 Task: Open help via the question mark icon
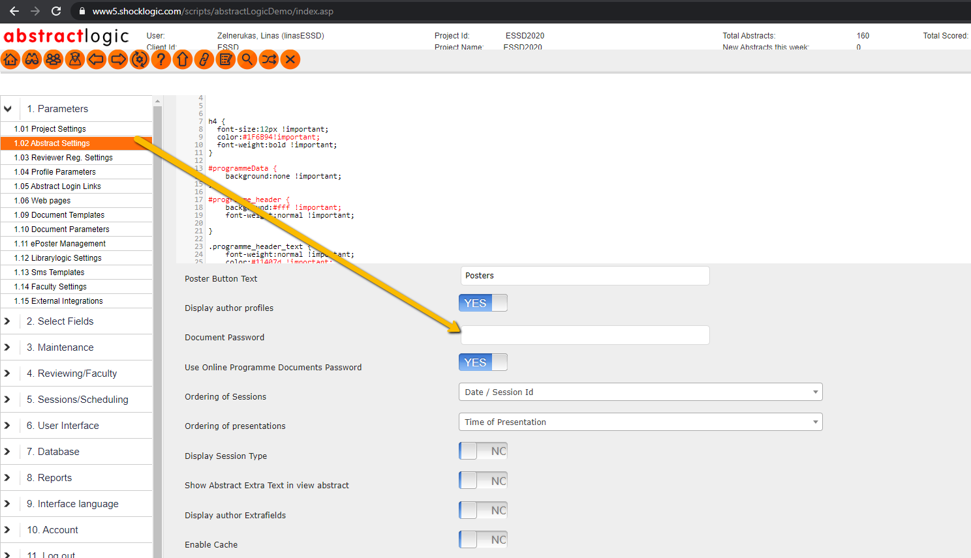pyautogui.click(x=161, y=60)
